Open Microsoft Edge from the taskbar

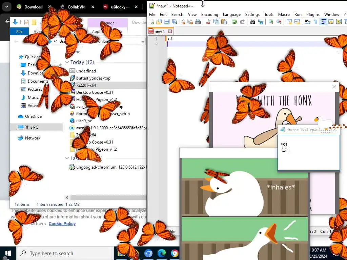(x=162, y=253)
